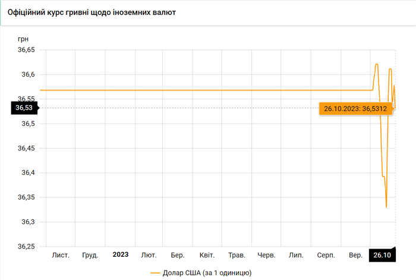Screen dimensions: 416x280
Task: Click the 36,25 y-axis label
Action: (x=26, y=246)
